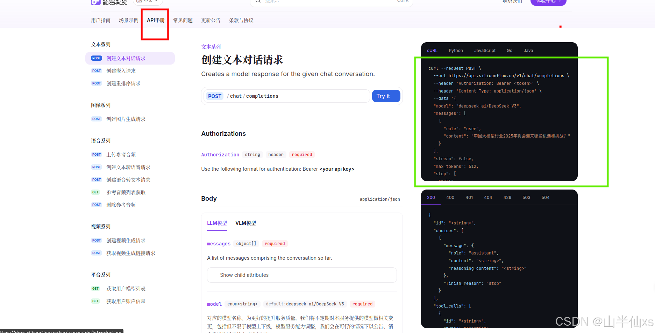Select the Java code tab

[x=528, y=51]
